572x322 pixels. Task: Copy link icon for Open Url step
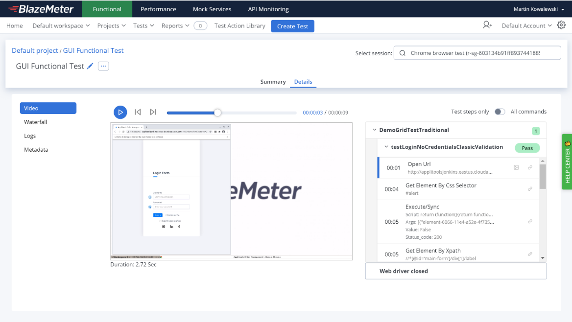530,167
